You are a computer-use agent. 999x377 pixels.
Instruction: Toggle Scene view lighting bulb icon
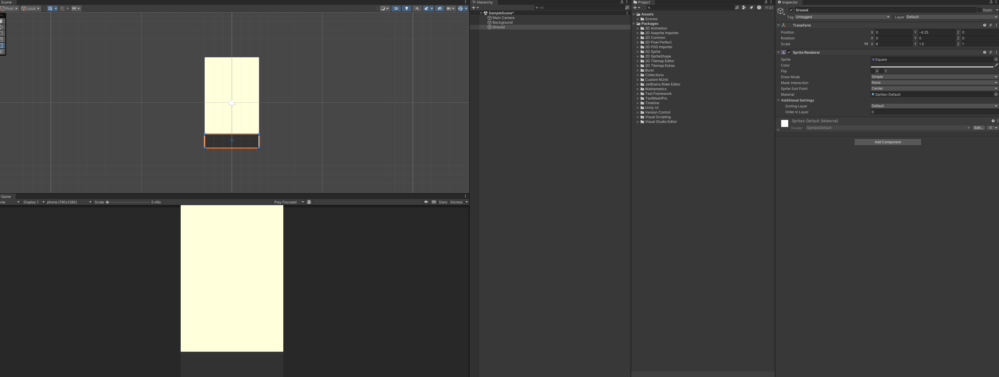[406, 8]
